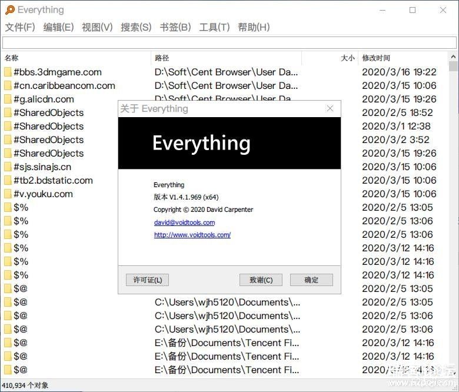Click the date 2020/3/16 19:22
This screenshot has width=459, height=392.
(400, 72)
